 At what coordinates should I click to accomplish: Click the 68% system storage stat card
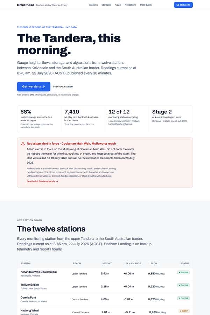coord(39,119)
